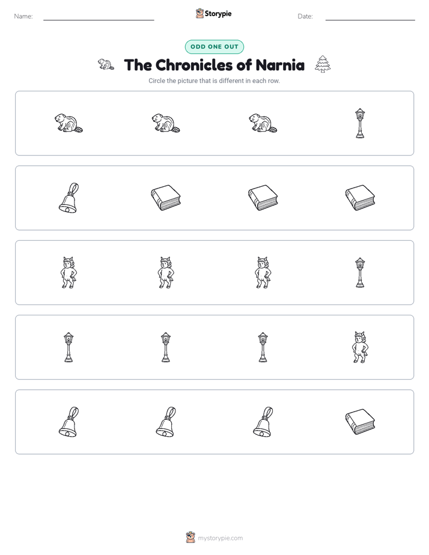Select the lamp post in the third row
This screenshot has height=555, width=429.
click(360, 273)
